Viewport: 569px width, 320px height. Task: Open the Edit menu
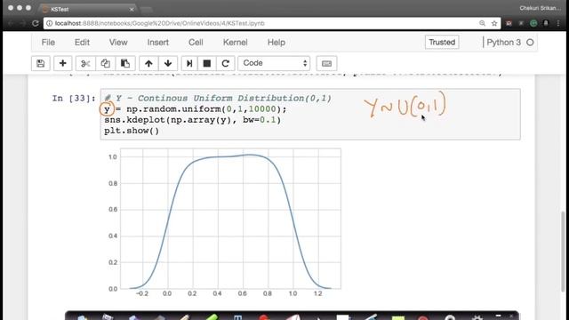pos(82,43)
